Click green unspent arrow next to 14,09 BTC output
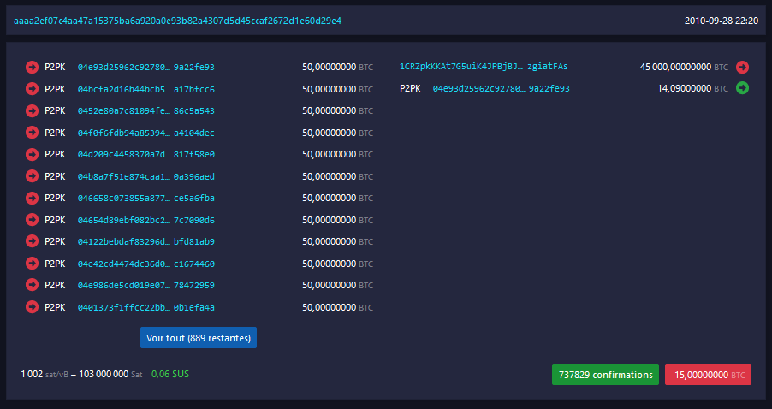The image size is (772, 409). tap(742, 89)
